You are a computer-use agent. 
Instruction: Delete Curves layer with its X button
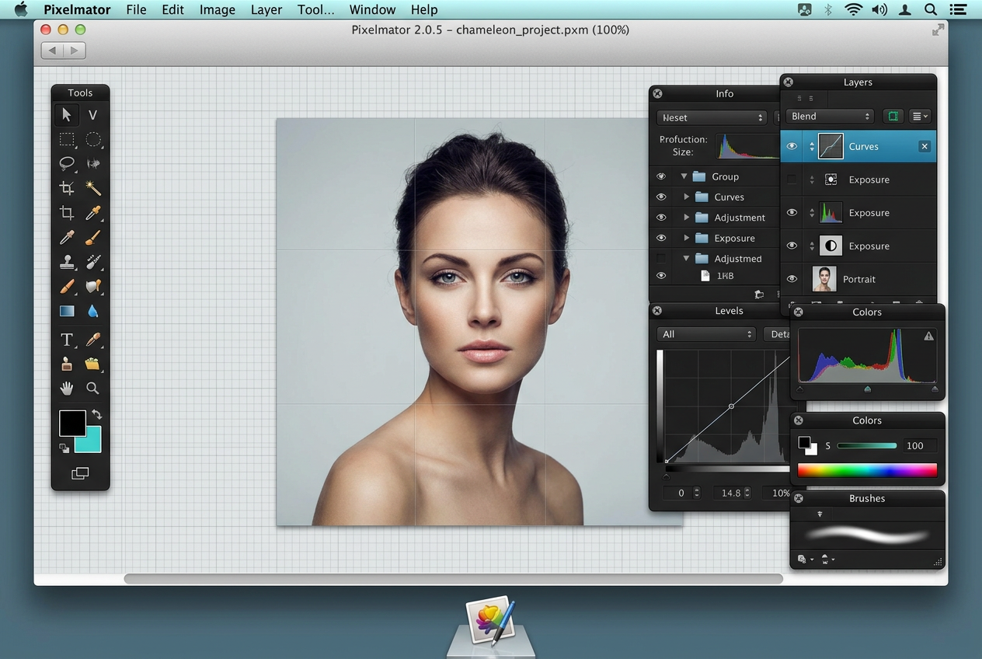click(x=925, y=146)
